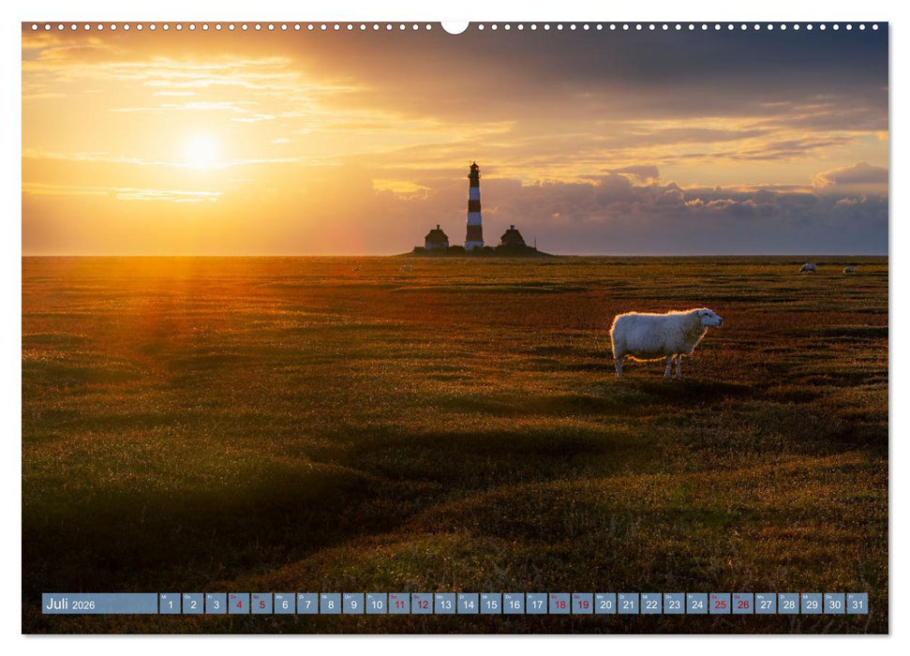Select the date cell for July 25
Screen dimensions: 910x656
(x=721, y=605)
